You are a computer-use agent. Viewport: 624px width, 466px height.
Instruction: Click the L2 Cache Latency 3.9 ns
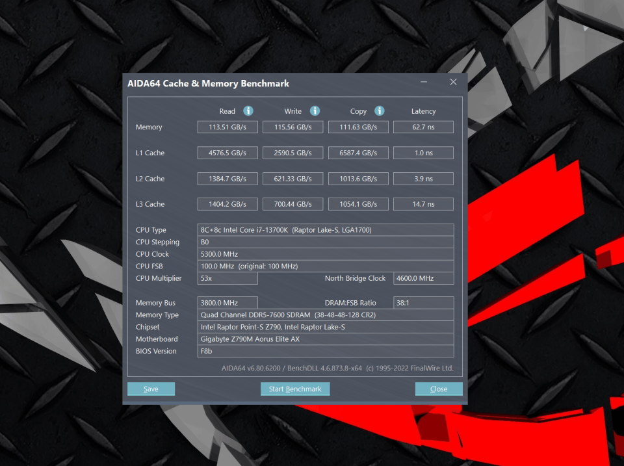[x=423, y=179]
